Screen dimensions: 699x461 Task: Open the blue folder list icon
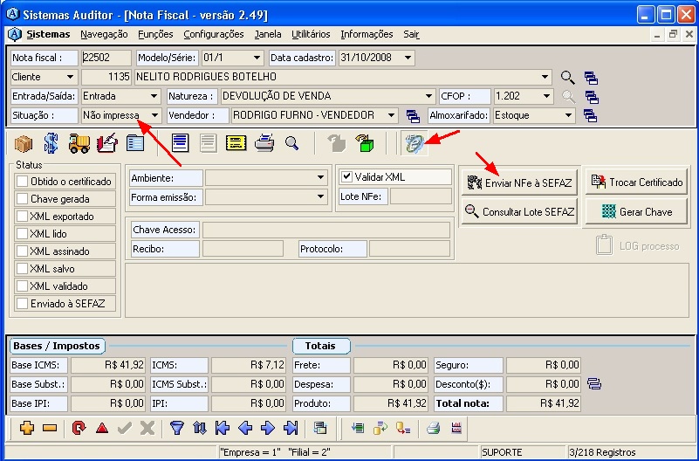(x=135, y=143)
